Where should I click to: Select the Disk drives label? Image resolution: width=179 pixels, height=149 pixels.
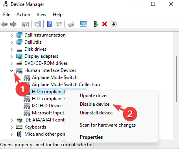click(35, 49)
